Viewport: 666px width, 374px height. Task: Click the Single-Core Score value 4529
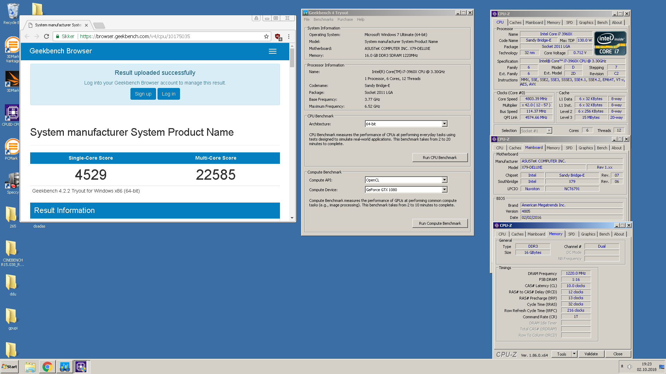(x=91, y=175)
